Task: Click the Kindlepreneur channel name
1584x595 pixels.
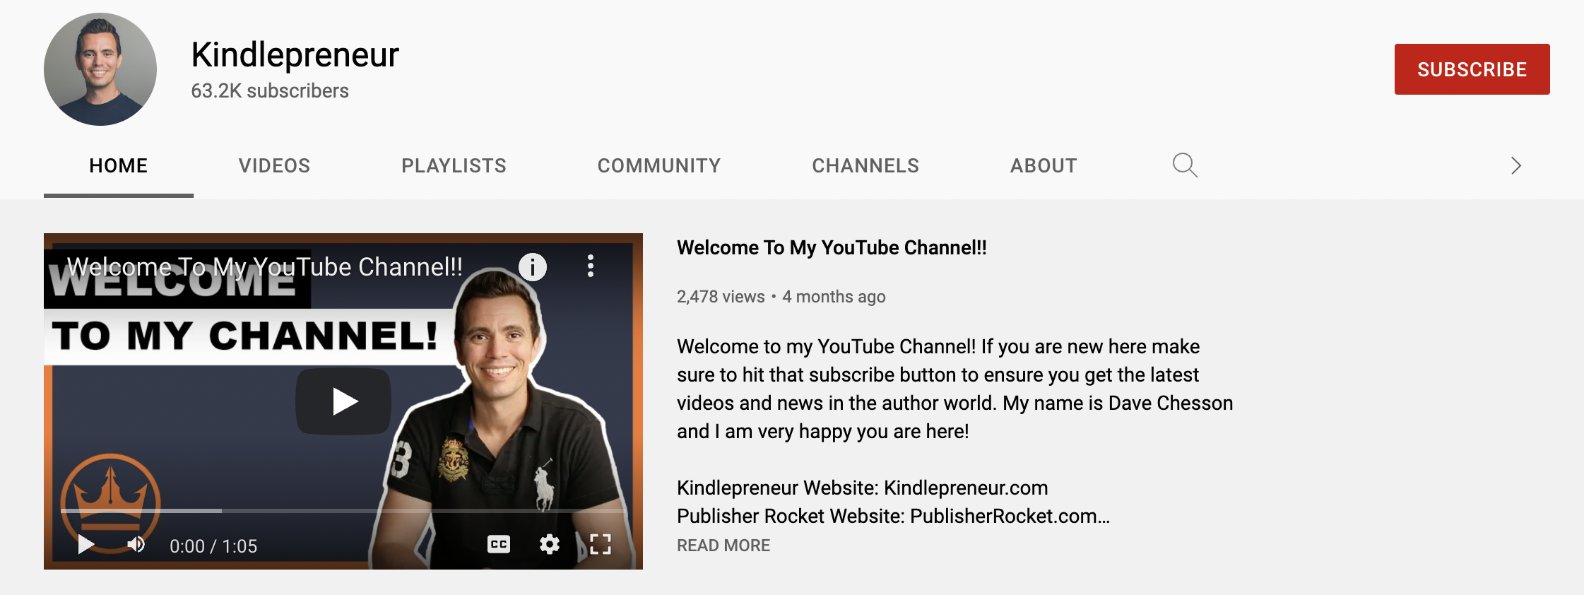Action: tap(295, 54)
